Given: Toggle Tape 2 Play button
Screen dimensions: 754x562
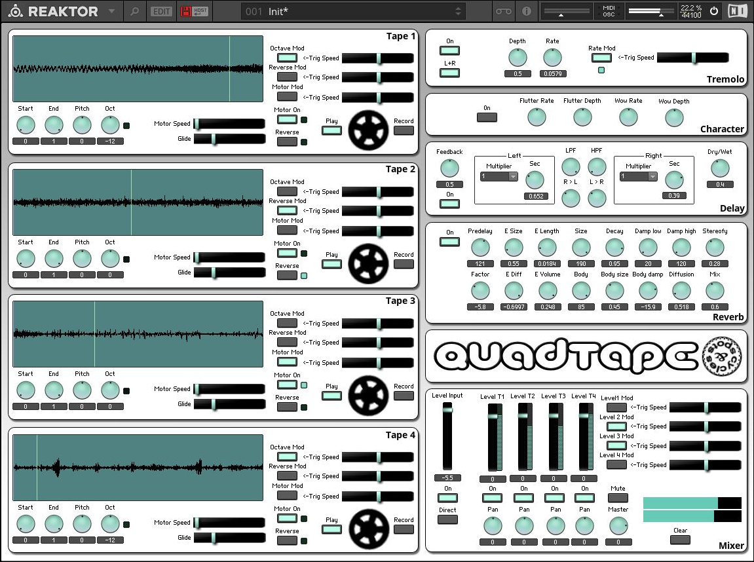Looking at the screenshot, I should [x=331, y=264].
